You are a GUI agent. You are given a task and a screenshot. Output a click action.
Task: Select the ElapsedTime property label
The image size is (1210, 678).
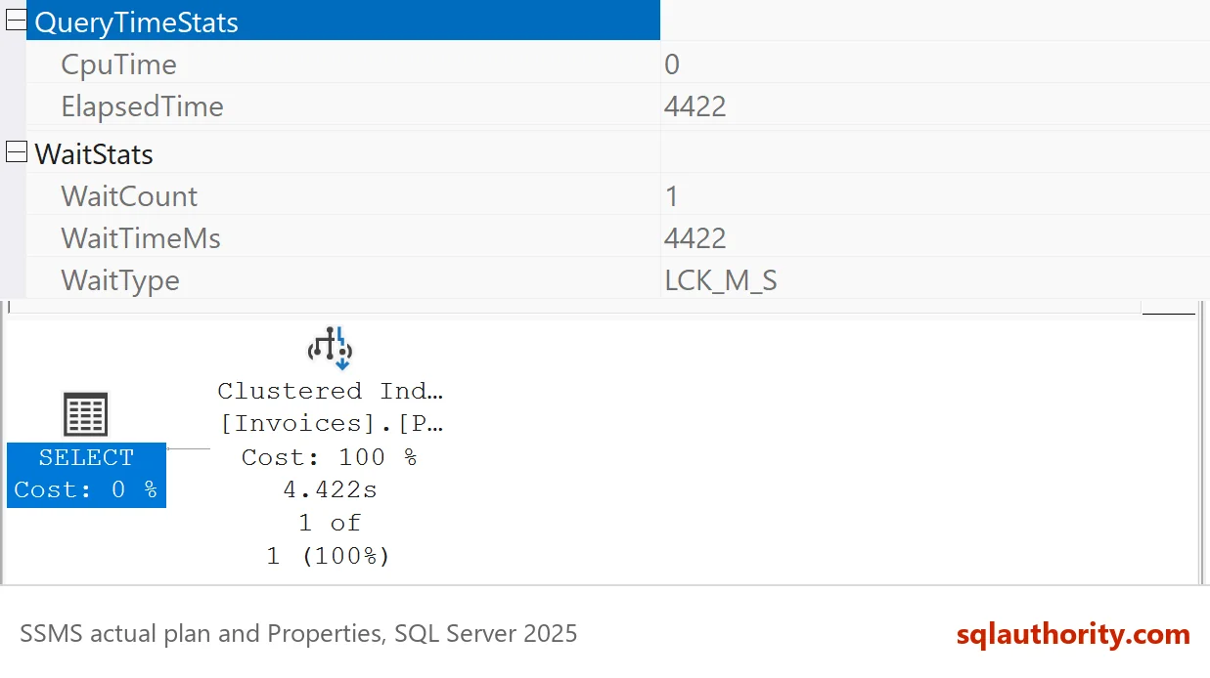coord(142,106)
